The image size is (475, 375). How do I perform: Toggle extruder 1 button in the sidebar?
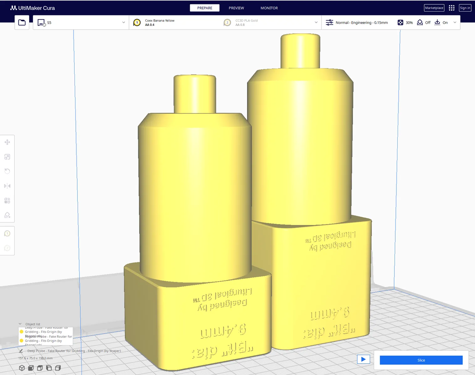[x=7, y=233]
